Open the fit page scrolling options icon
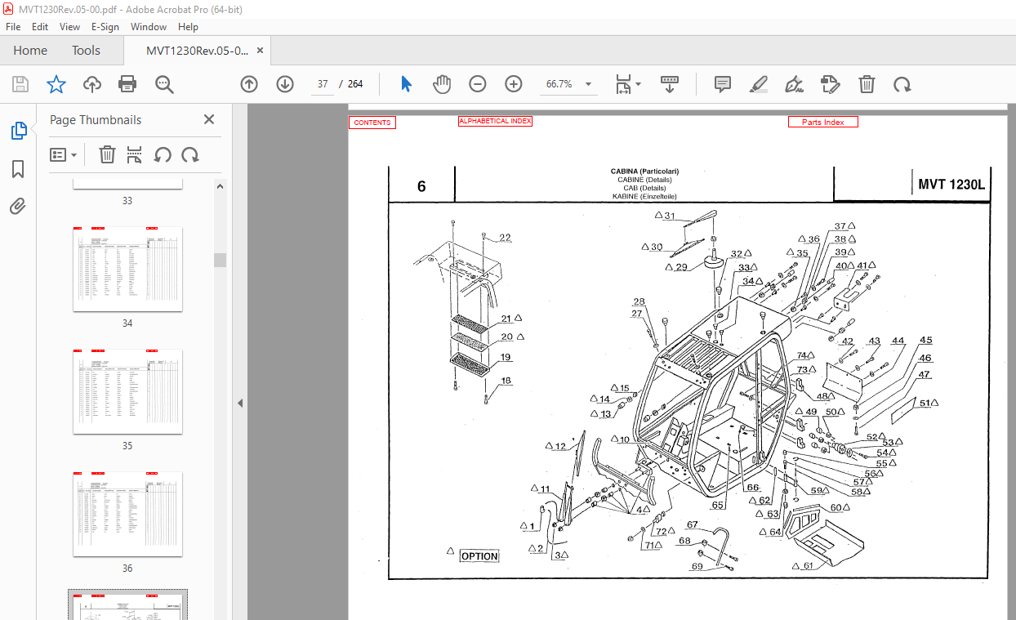This screenshot has height=620, width=1016. 628,84
